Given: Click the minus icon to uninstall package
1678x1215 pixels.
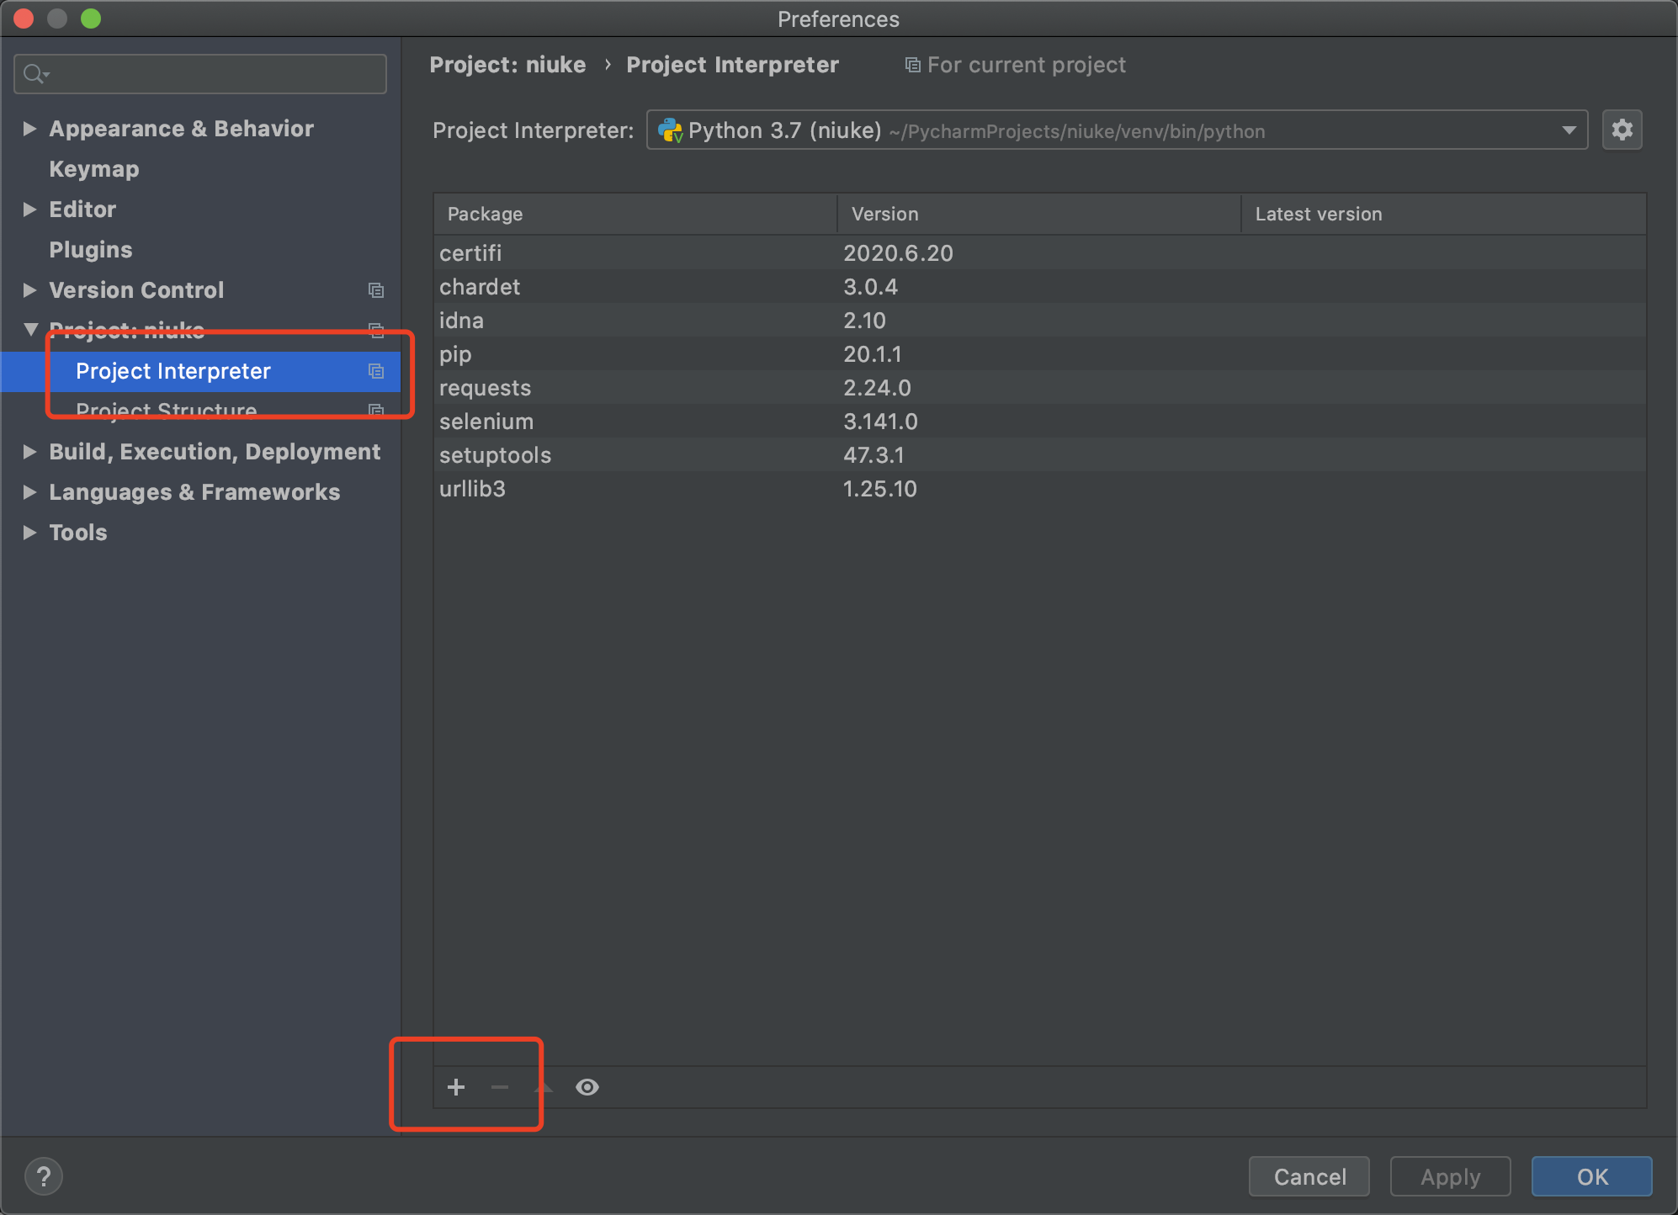Looking at the screenshot, I should pyautogui.click(x=500, y=1087).
